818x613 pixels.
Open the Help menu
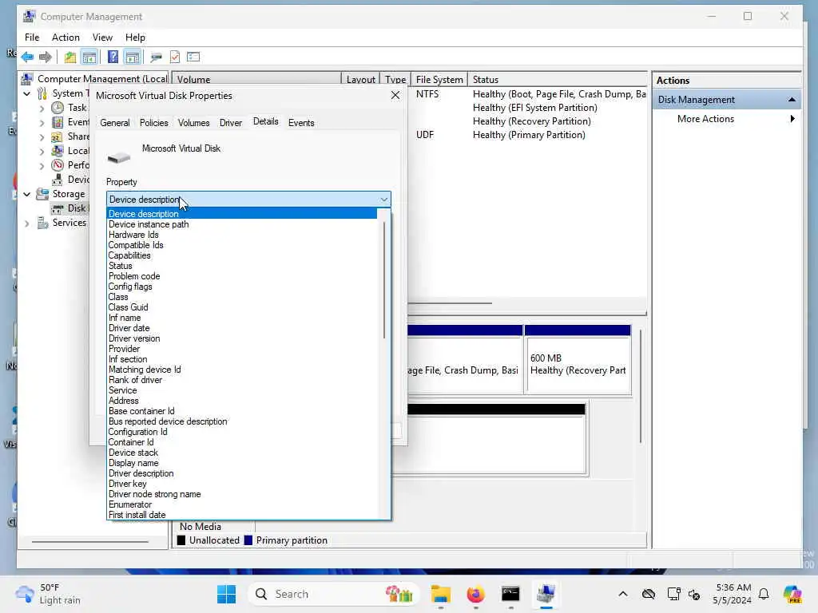point(135,38)
